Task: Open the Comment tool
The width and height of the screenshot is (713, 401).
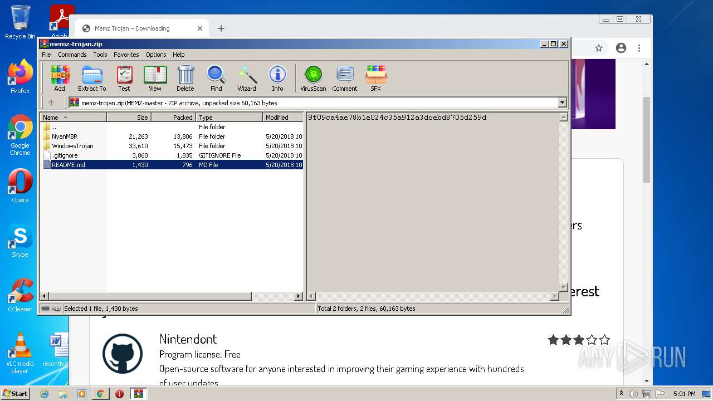Action: pyautogui.click(x=345, y=78)
